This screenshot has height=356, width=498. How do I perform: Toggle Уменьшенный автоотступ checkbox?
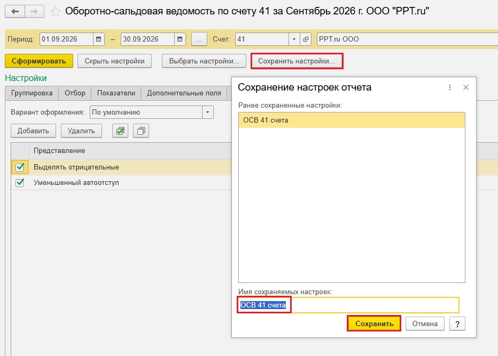tap(20, 183)
